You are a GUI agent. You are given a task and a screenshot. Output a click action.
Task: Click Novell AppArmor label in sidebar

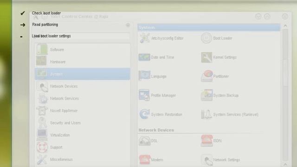point(64,110)
